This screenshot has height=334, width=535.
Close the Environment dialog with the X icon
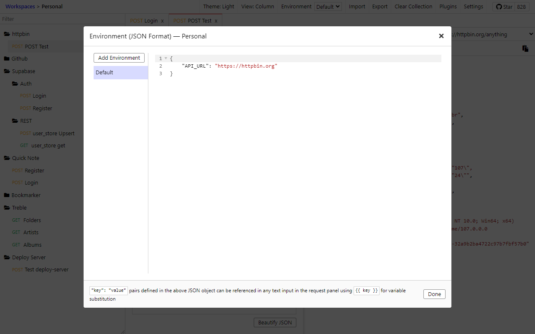(441, 36)
